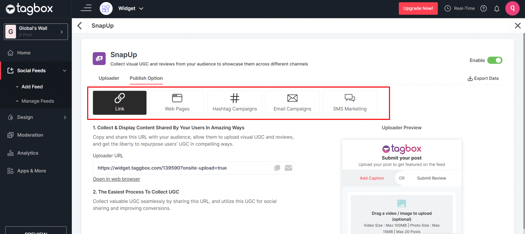Click Open in web browser link
This screenshot has width=525, height=234.
(x=116, y=179)
